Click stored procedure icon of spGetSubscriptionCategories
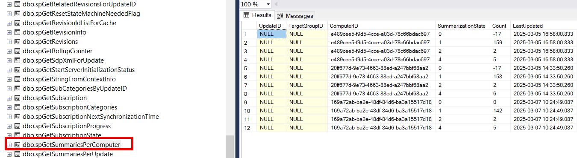The width and height of the screenshot is (577, 158). tap(18, 107)
